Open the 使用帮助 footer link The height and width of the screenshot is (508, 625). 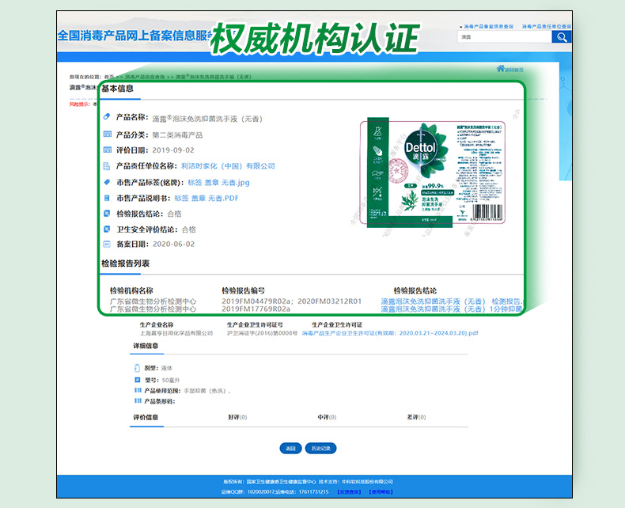[x=381, y=492]
